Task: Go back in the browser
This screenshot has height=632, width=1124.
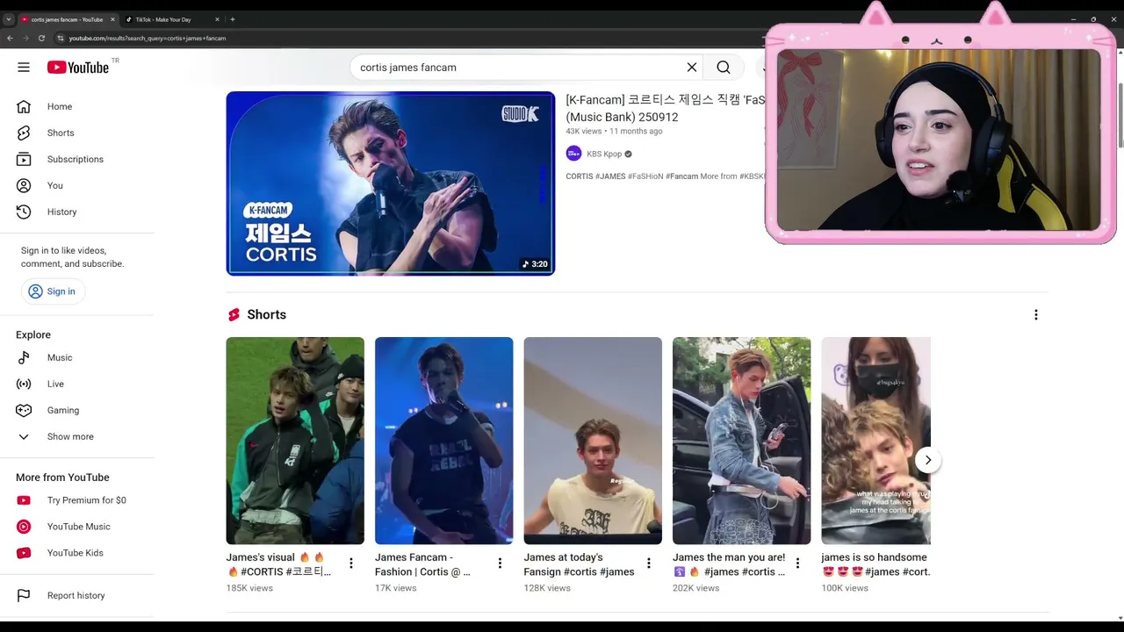Action: (10, 39)
